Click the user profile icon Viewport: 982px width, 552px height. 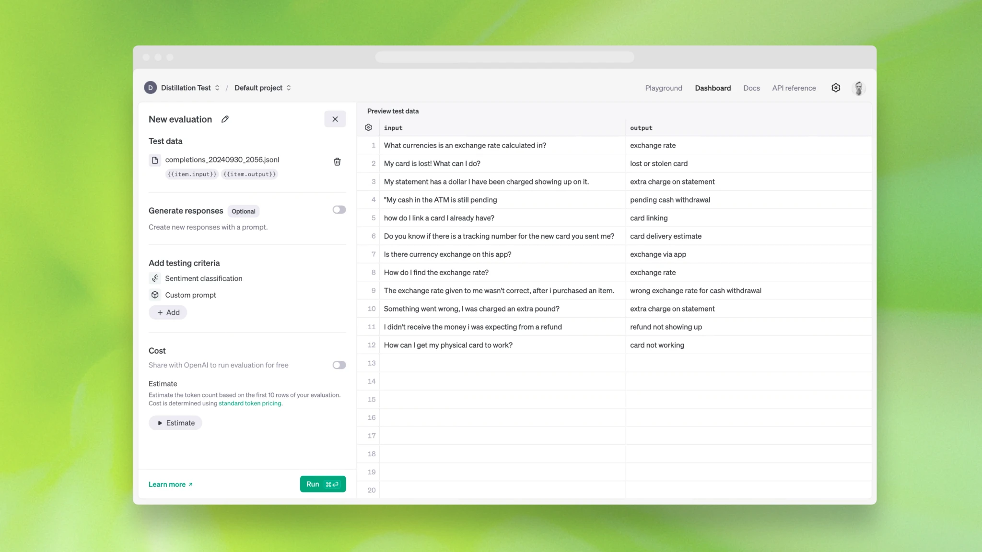point(859,88)
